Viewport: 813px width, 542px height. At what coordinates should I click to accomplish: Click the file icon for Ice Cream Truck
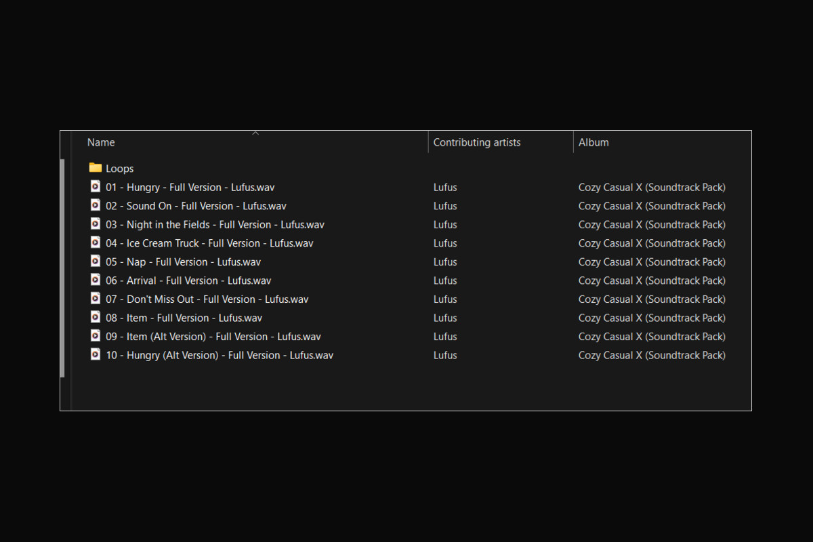pyautogui.click(x=96, y=243)
